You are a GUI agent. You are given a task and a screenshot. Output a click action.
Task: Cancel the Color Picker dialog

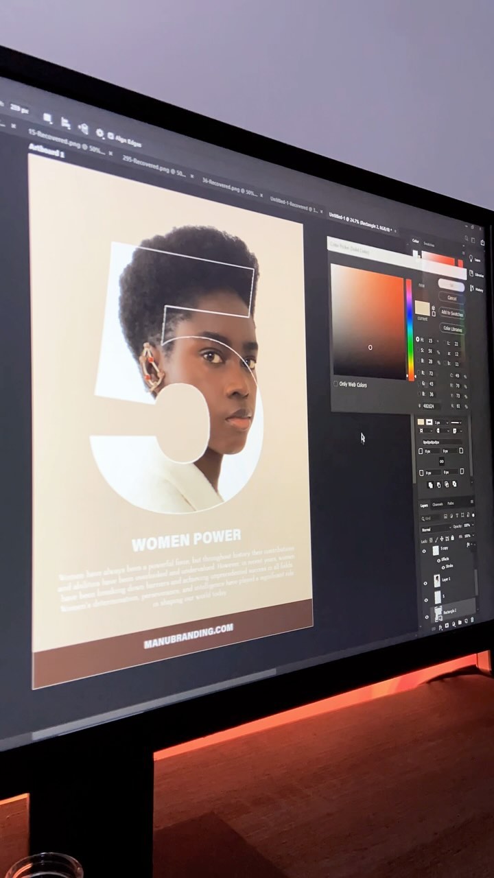452,298
